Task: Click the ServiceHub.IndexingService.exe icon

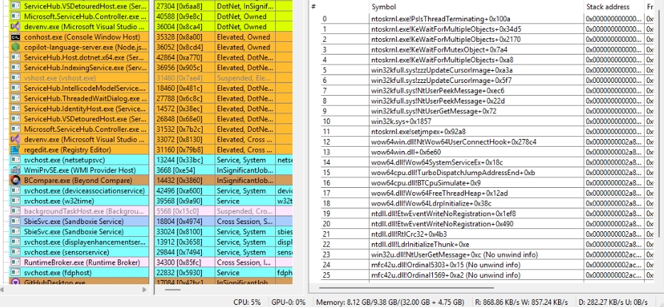Action: point(16,67)
